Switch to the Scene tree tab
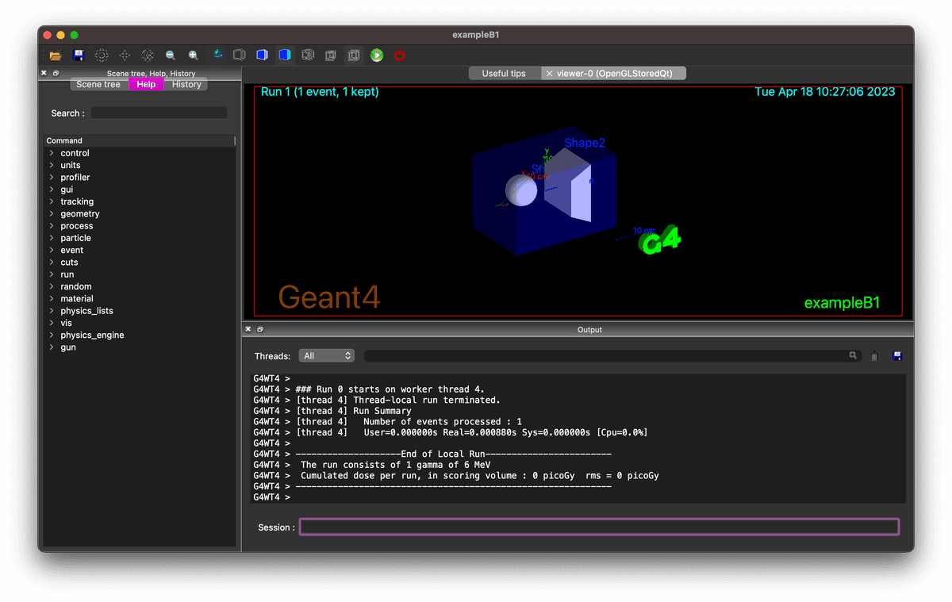The height and width of the screenshot is (602, 952). 98,84
